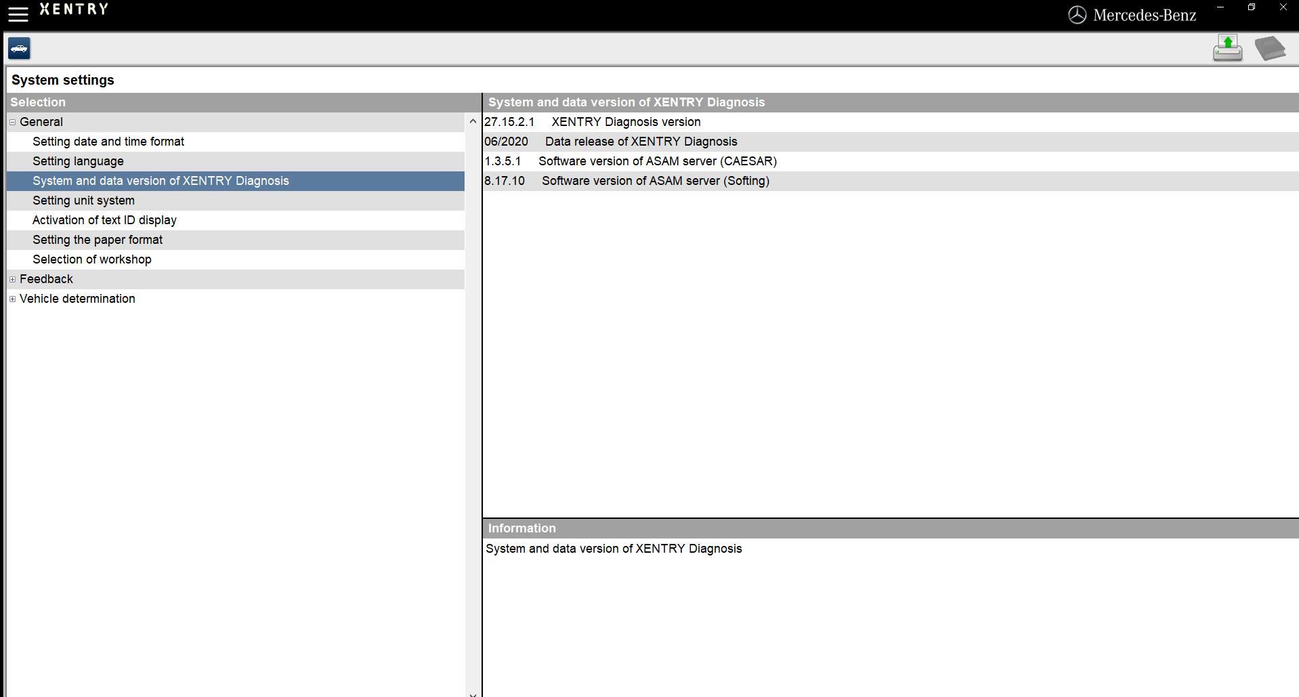This screenshot has width=1299, height=697.
Task: Select System and data version of XENTRY Diagnosis in the Selection list
Action: (236, 181)
